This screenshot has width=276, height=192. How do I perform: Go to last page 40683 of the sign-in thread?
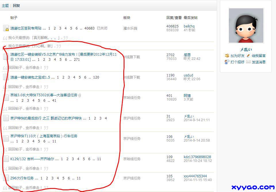click(x=89, y=28)
